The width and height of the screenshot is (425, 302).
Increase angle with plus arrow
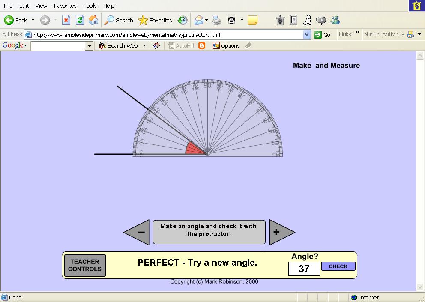[x=280, y=232]
